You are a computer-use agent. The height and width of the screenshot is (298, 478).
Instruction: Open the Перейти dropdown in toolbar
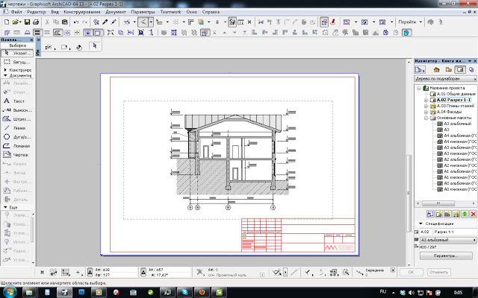pos(410,22)
